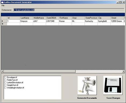Screen dimensions: 126x103
Task: Click the application icon in title bar
Action: point(2,2)
